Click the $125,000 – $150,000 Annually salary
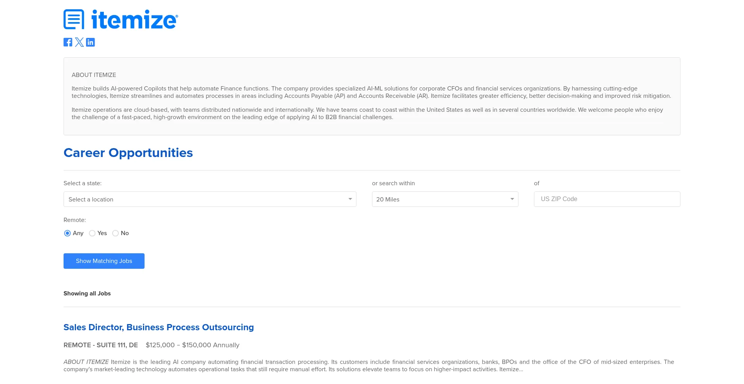 [x=193, y=345]
